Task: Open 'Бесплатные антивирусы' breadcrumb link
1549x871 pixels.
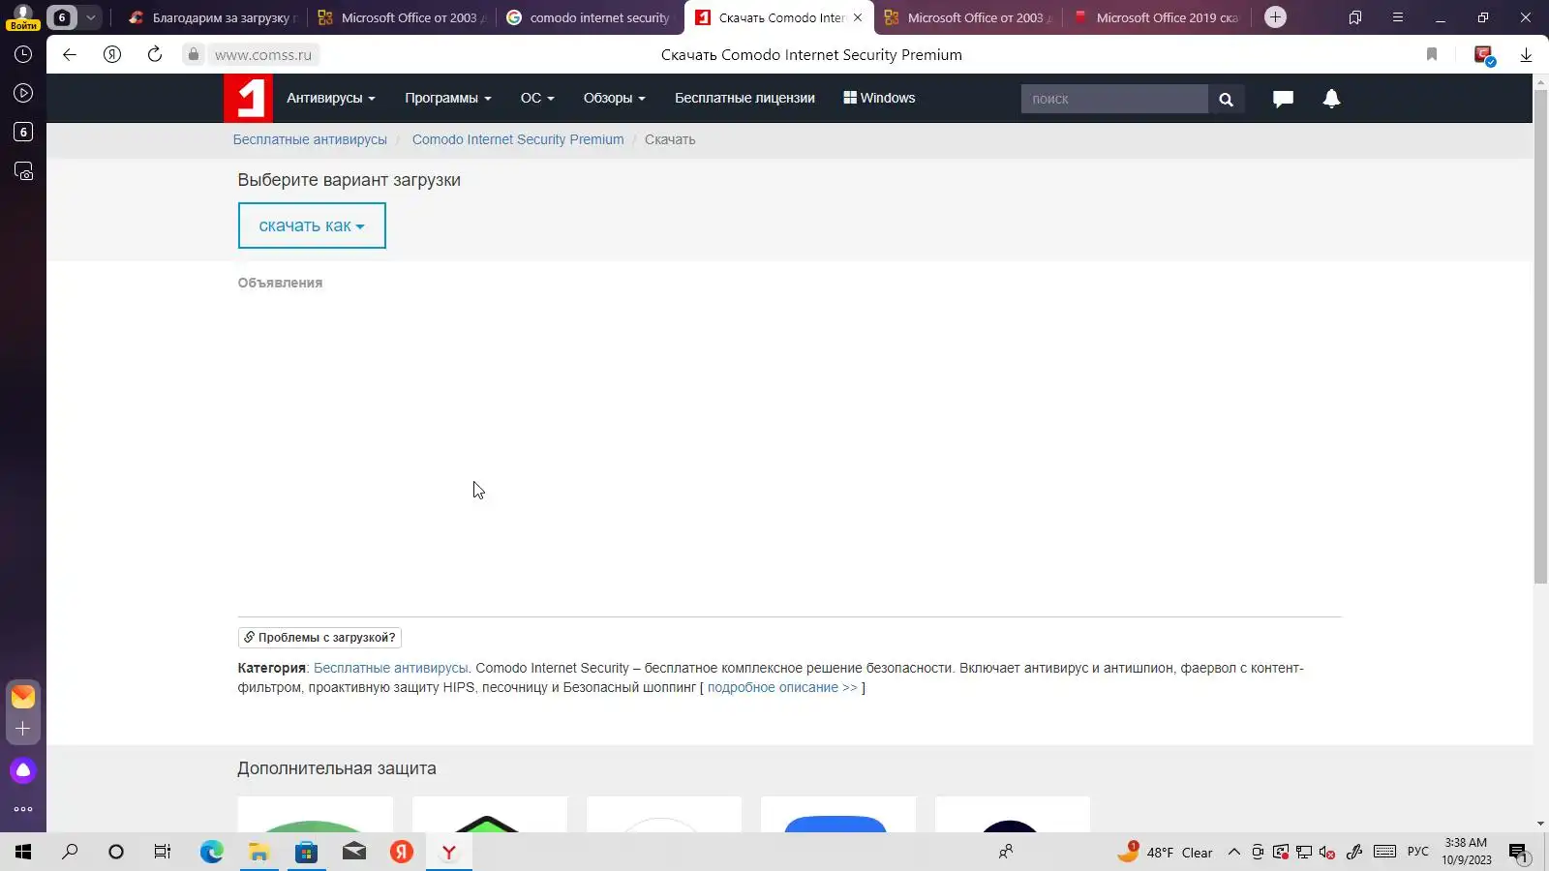Action: [310, 139]
